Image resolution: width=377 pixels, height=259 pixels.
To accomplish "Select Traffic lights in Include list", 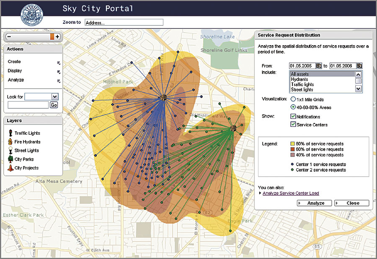I will 323,85.
